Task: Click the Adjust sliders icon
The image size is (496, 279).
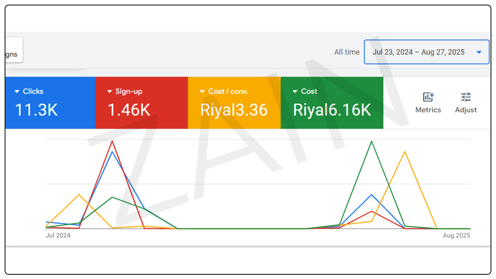Action: click(466, 97)
